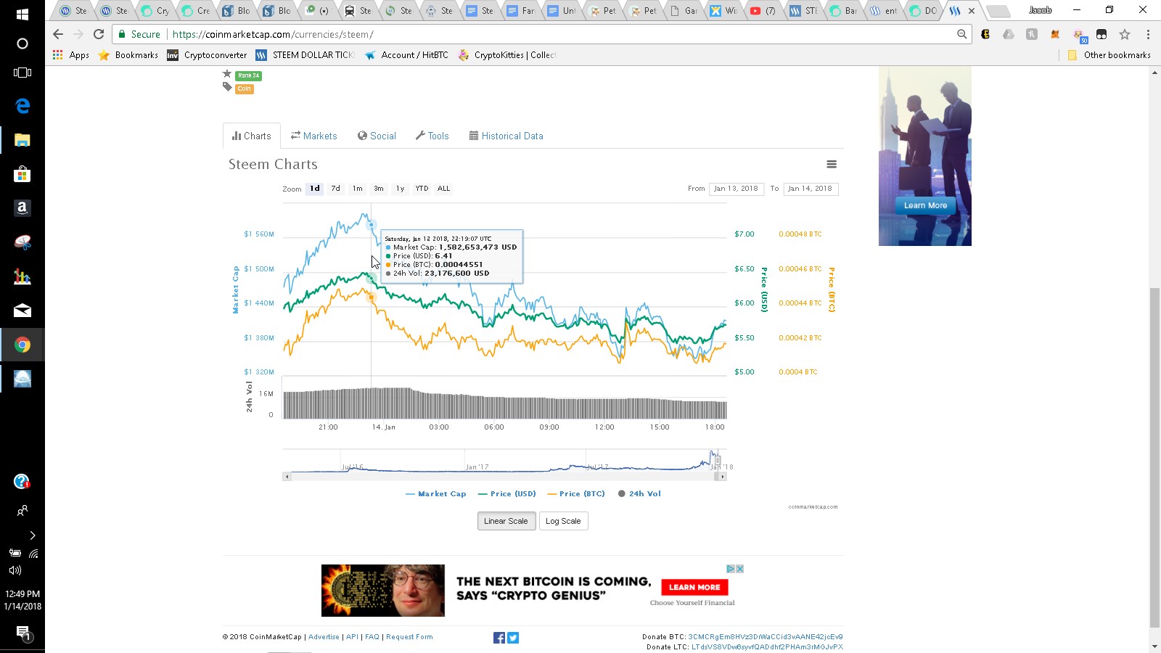1161x653 pixels.
Task: Select the Charts tab
Action: 251,136
